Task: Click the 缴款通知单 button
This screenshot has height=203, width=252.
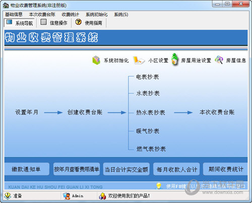Action: click(26, 169)
